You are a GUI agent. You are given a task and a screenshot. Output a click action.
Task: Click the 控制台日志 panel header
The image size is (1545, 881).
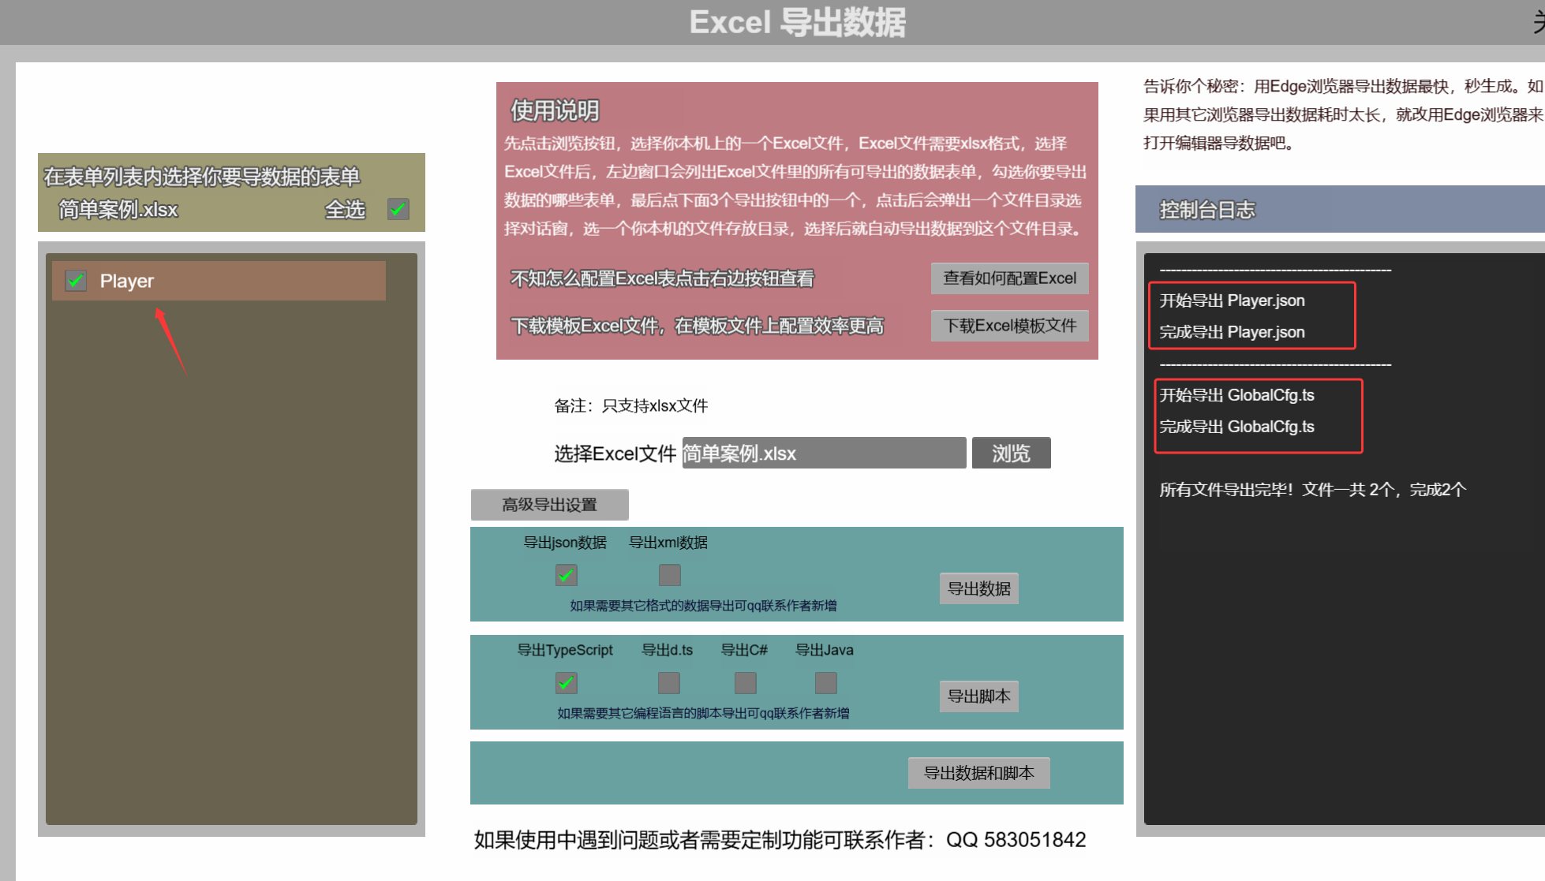tap(1207, 210)
